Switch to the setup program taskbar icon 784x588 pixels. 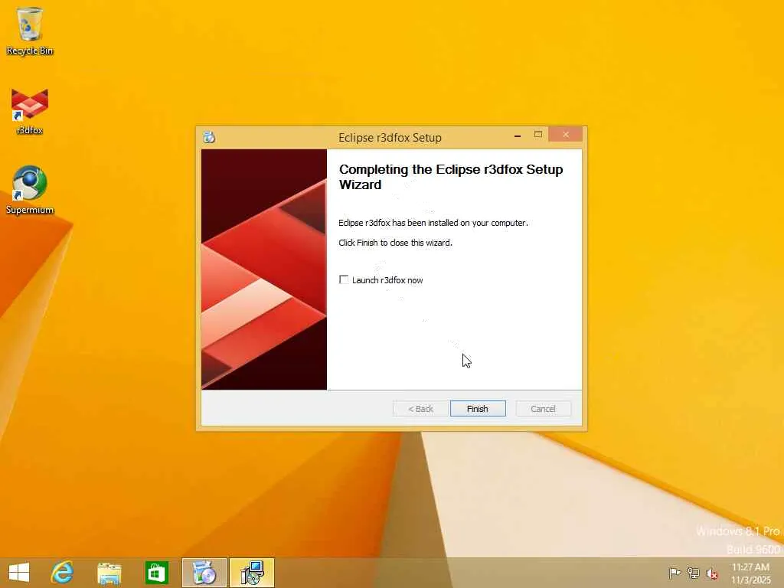tap(252, 573)
